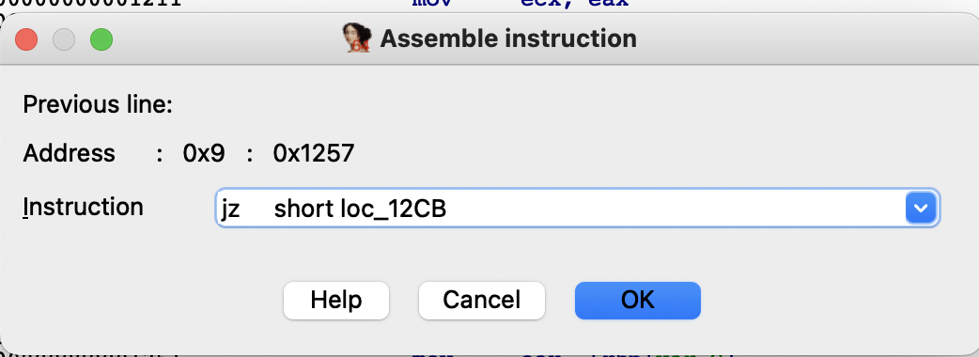Viewport: 979px width, 357px height.
Task: Click the "Previous line:" label
Action: point(98,105)
